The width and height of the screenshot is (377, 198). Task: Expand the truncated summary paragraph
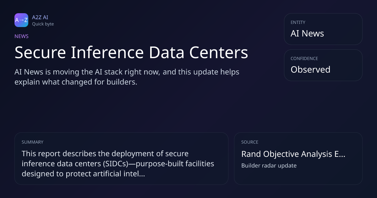coord(118,164)
